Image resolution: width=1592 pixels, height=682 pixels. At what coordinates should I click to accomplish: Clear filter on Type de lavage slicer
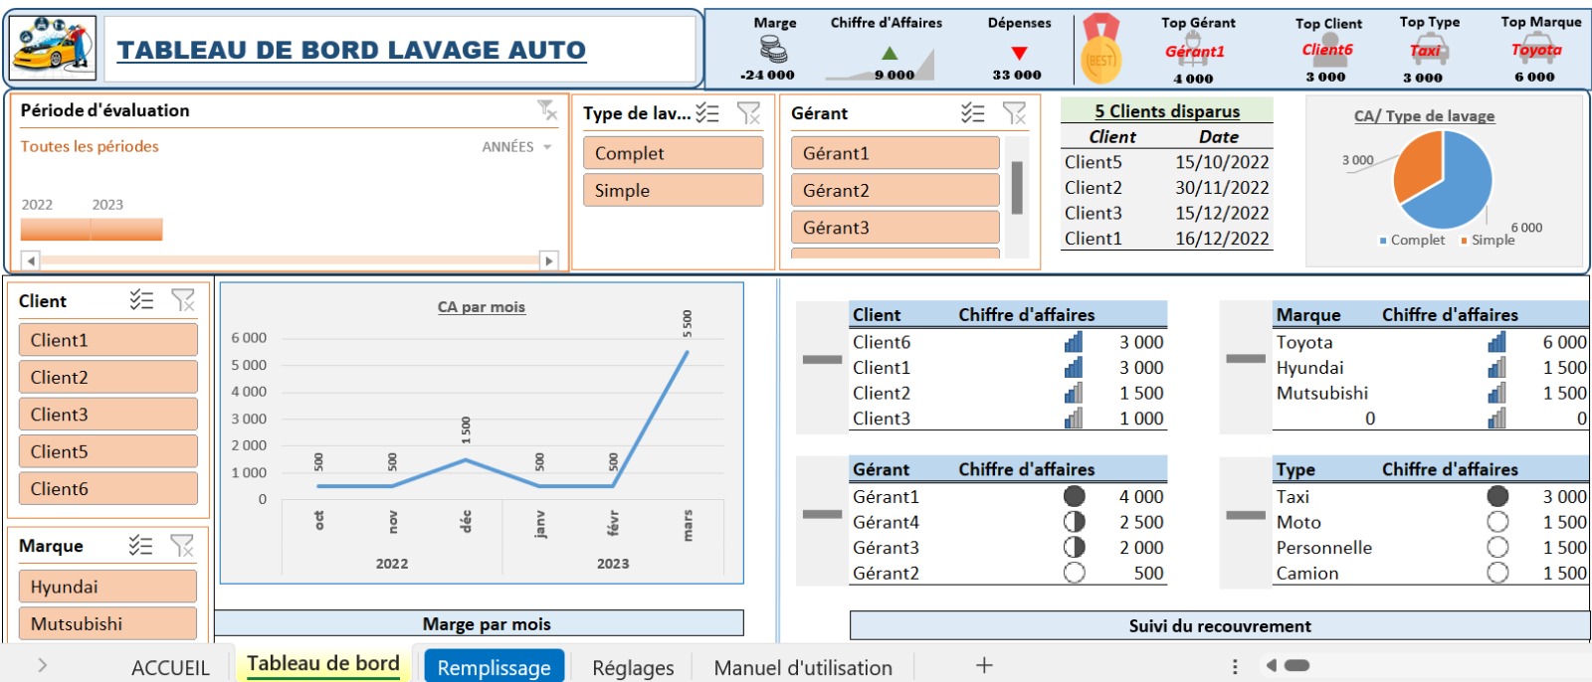click(748, 113)
